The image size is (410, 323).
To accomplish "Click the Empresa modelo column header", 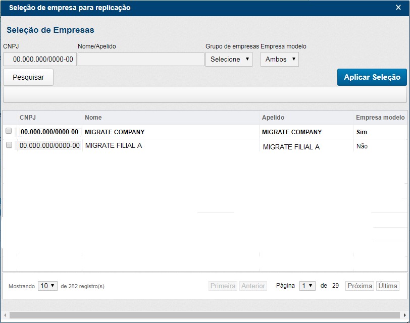I will [x=380, y=118].
